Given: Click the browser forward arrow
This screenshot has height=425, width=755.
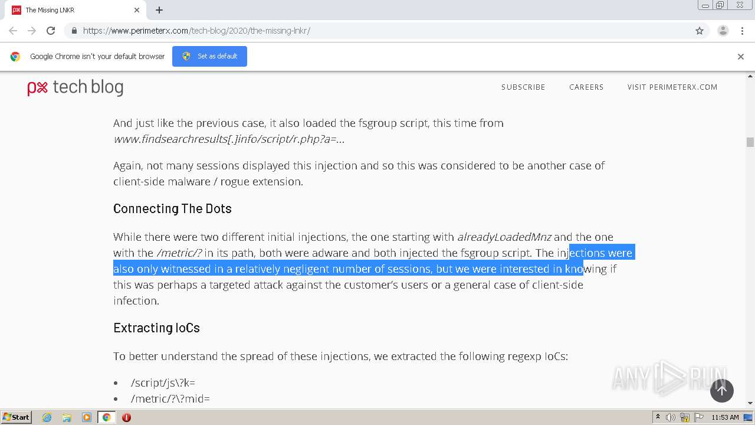Looking at the screenshot, I should 32,31.
